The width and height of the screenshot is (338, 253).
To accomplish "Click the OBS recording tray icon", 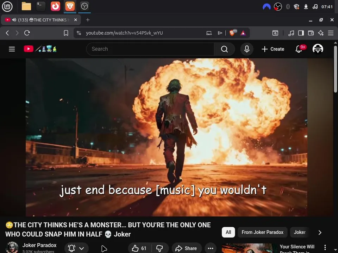I will click(278, 7).
